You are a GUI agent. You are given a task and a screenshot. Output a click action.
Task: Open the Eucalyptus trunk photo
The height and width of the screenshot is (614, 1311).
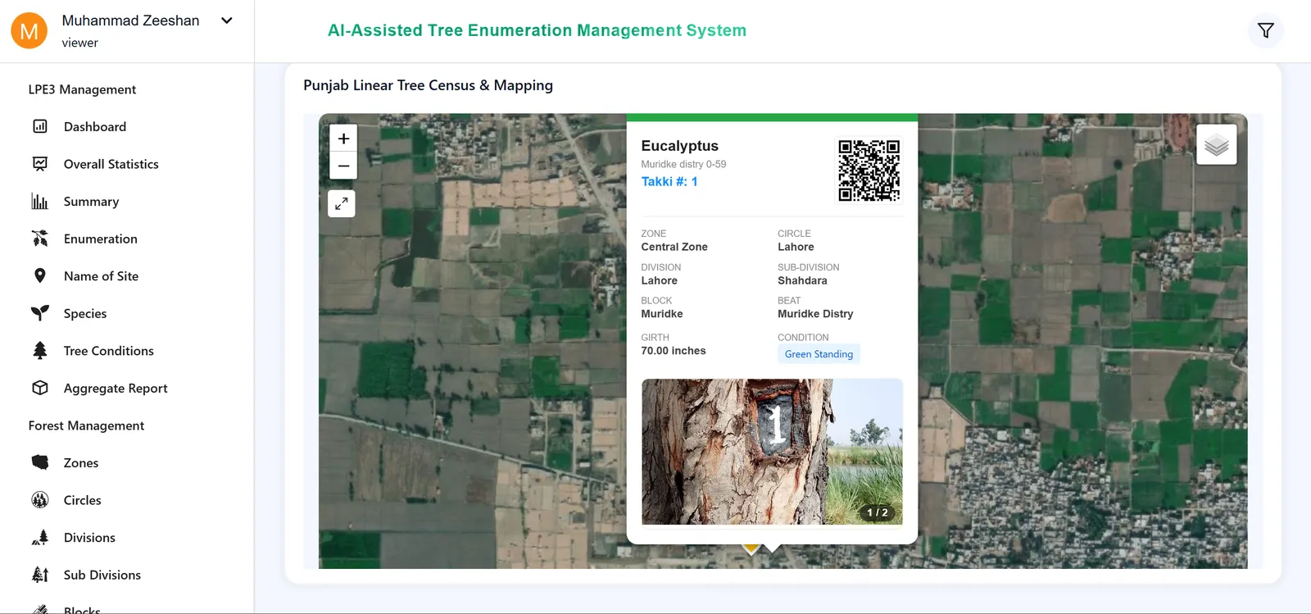pyautogui.click(x=772, y=452)
